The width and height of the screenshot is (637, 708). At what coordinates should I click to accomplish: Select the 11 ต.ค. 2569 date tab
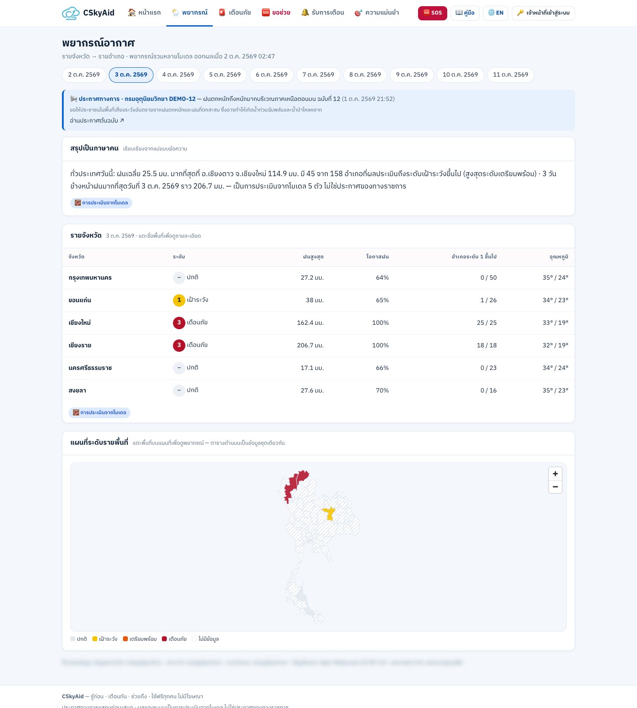click(x=510, y=75)
